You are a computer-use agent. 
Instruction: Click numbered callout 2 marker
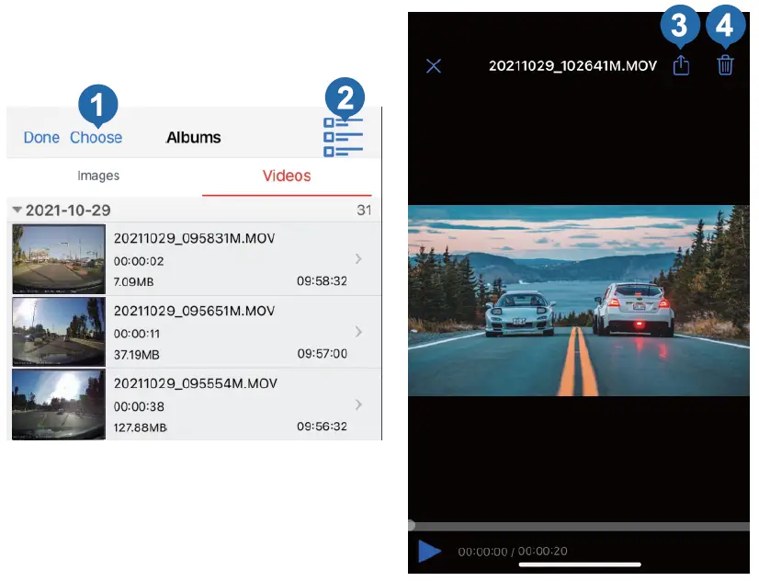point(344,97)
